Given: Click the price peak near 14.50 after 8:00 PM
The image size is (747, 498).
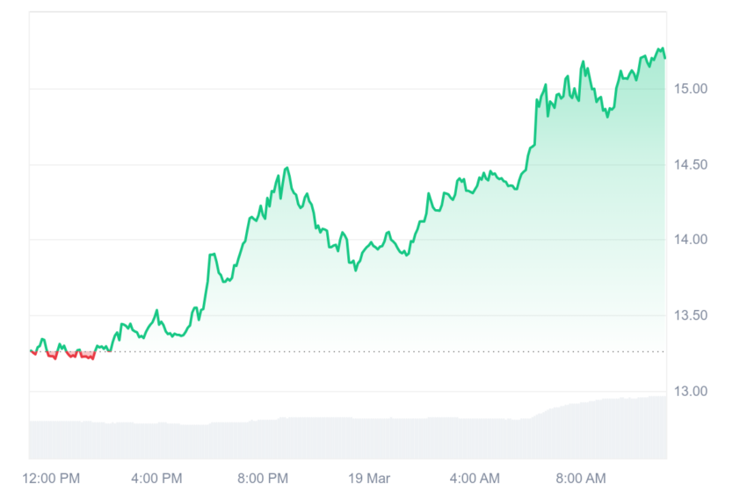Looking at the screenshot, I should pos(286,168).
